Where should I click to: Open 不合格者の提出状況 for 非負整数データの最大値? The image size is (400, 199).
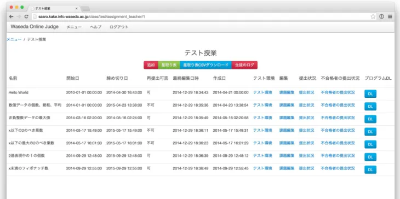(338, 118)
